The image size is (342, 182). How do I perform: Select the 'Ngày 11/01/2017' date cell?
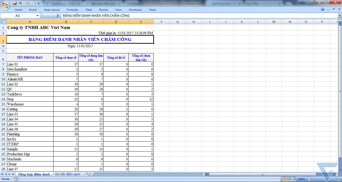click(80, 46)
